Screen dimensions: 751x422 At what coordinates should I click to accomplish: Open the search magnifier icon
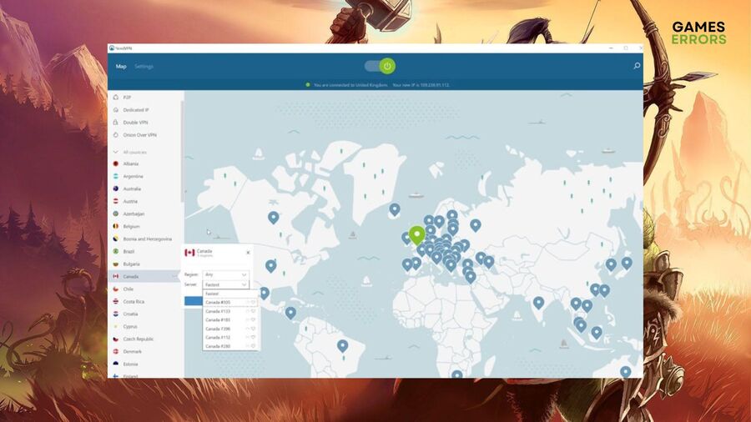[x=637, y=66]
